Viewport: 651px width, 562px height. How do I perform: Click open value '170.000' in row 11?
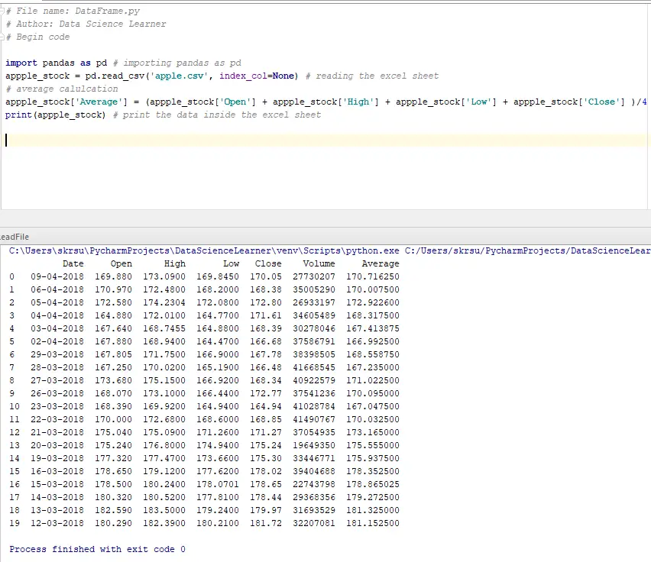pyautogui.click(x=113, y=419)
